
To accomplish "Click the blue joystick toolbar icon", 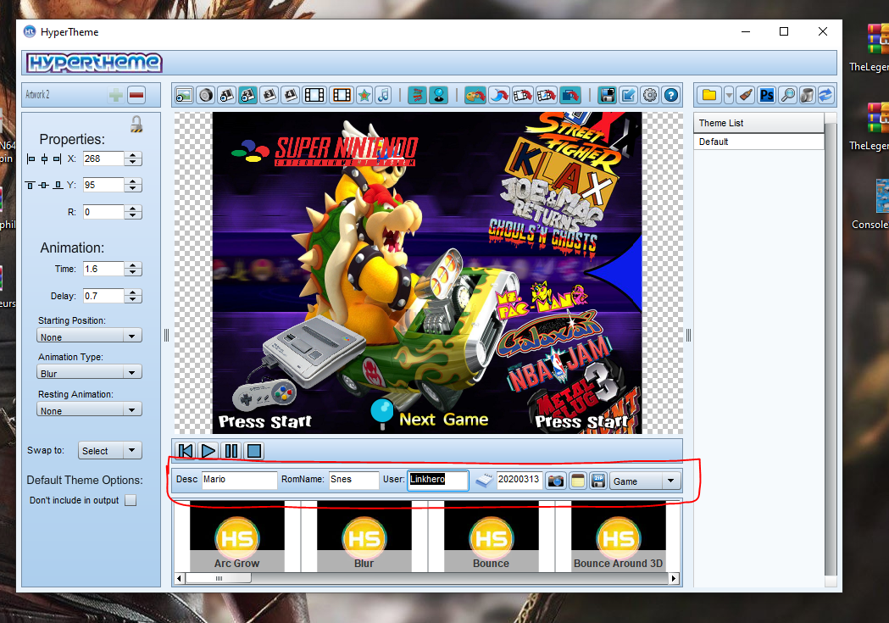I will click(x=438, y=95).
